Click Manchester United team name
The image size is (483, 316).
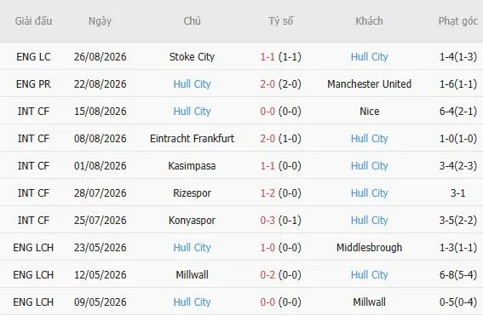(369, 83)
